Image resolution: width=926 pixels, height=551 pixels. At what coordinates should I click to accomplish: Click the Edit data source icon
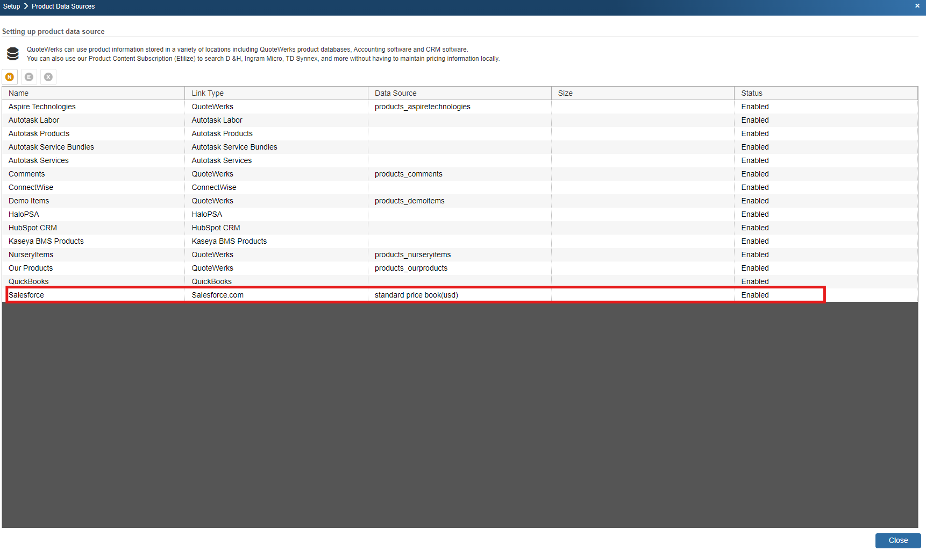29,77
